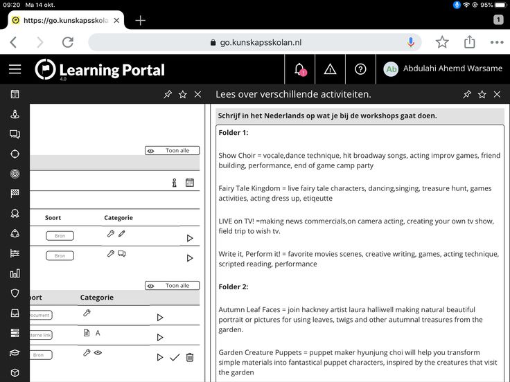Screen dimensions: 510x382
Task: Mark the bottom Bron row with checkmark
Action: coord(175,357)
